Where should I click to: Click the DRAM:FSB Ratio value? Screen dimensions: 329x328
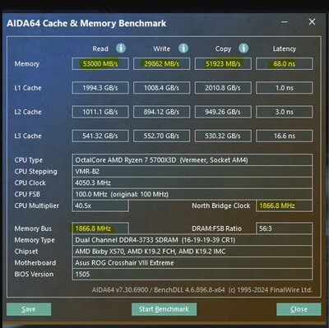pyautogui.click(x=285, y=229)
